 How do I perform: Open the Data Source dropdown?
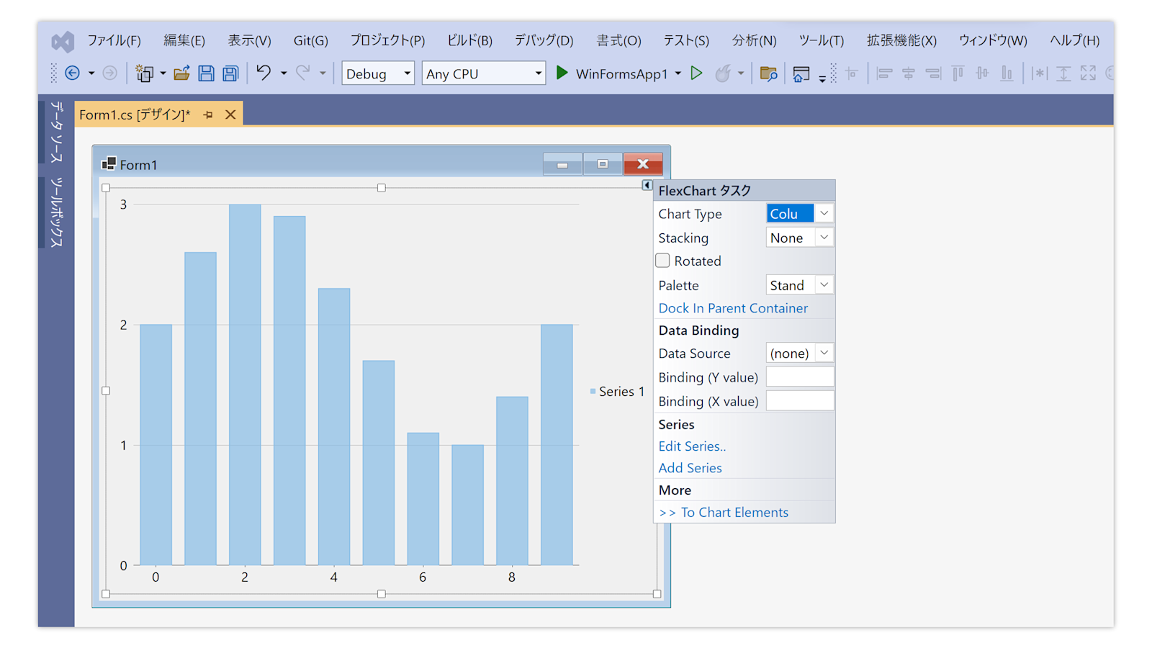[824, 353]
